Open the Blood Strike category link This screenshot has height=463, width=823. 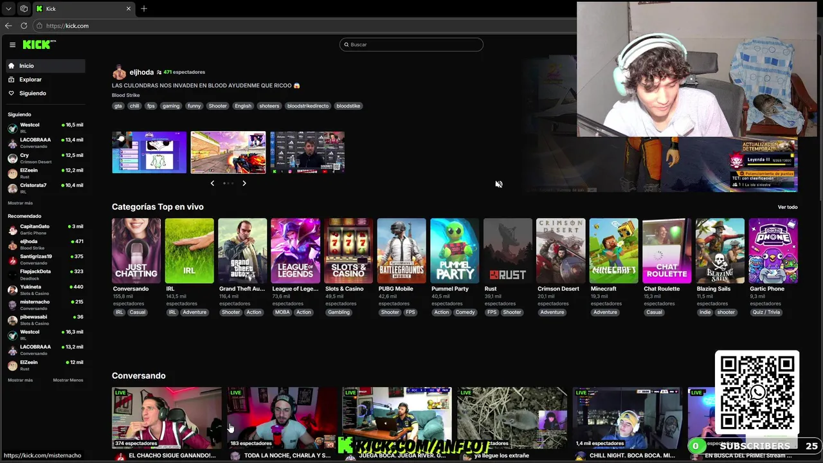coord(125,95)
